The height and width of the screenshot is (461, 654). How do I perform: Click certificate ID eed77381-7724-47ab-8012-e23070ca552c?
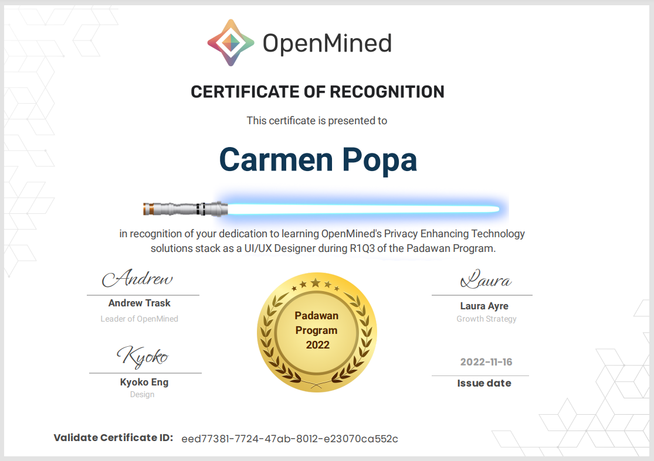[290, 439]
